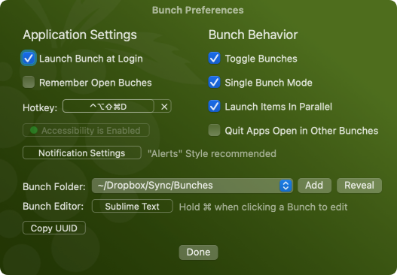Image resolution: width=397 pixels, height=275 pixels.
Task: Uncheck Launch Bunch at Login checkbox
Action: pos(29,59)
